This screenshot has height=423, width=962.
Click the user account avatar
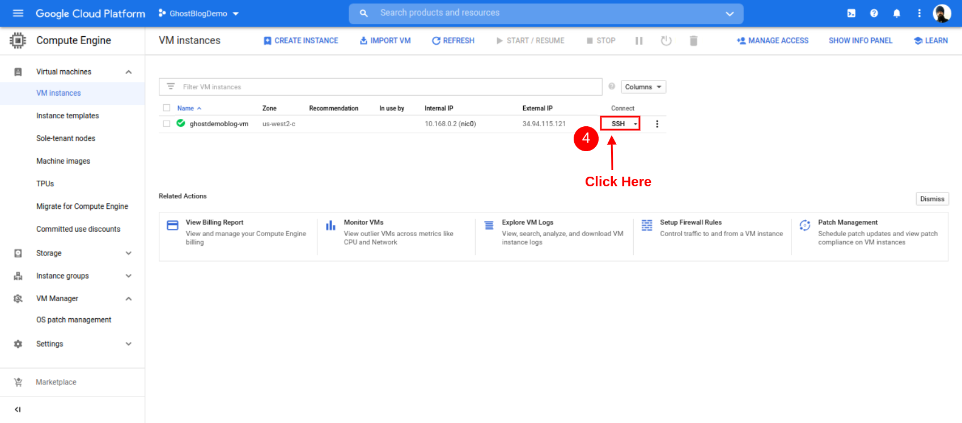pyautogui.click(x=942, y=13)
